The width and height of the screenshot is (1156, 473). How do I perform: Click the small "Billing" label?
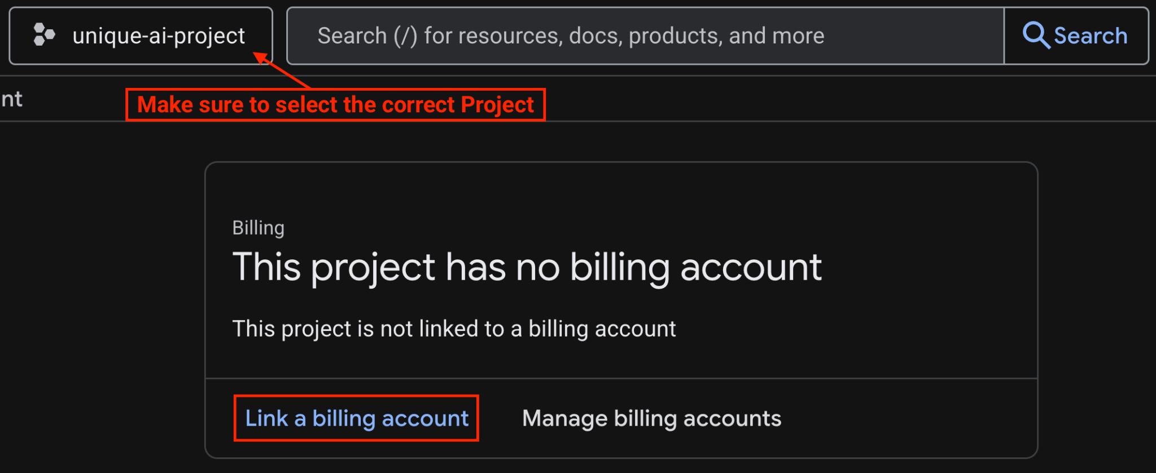259,228
